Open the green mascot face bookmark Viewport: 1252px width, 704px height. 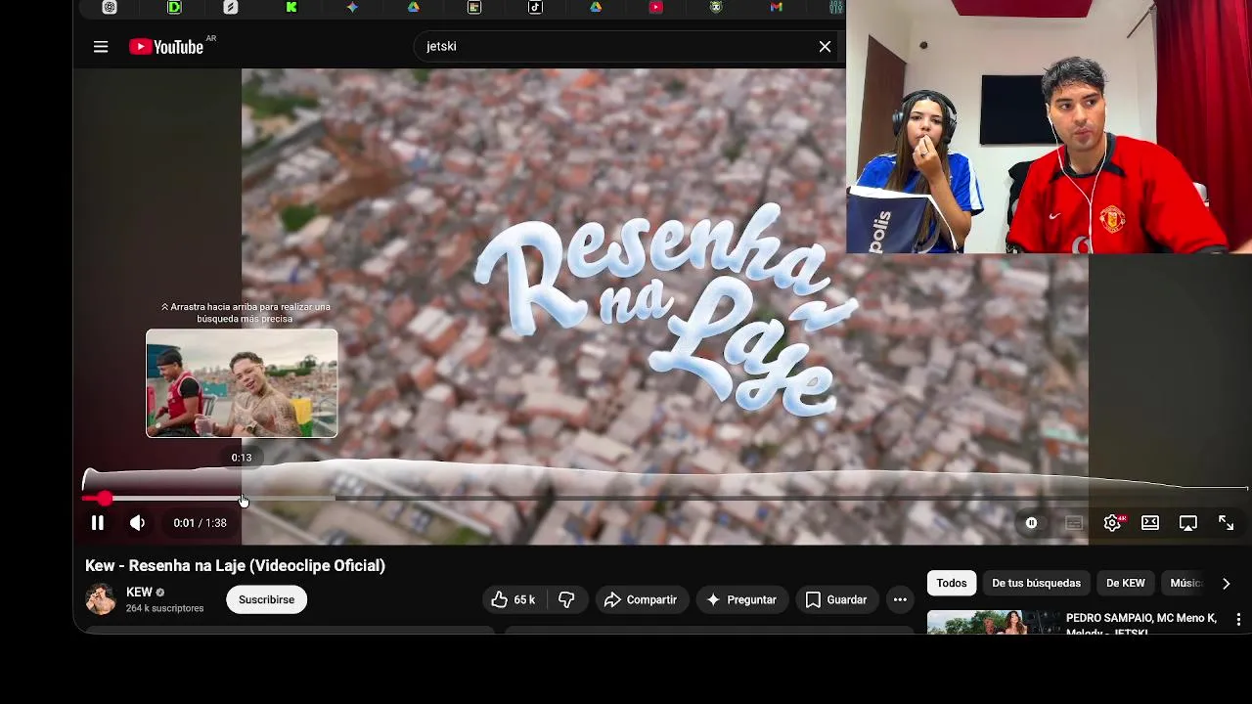pos(716,7)
